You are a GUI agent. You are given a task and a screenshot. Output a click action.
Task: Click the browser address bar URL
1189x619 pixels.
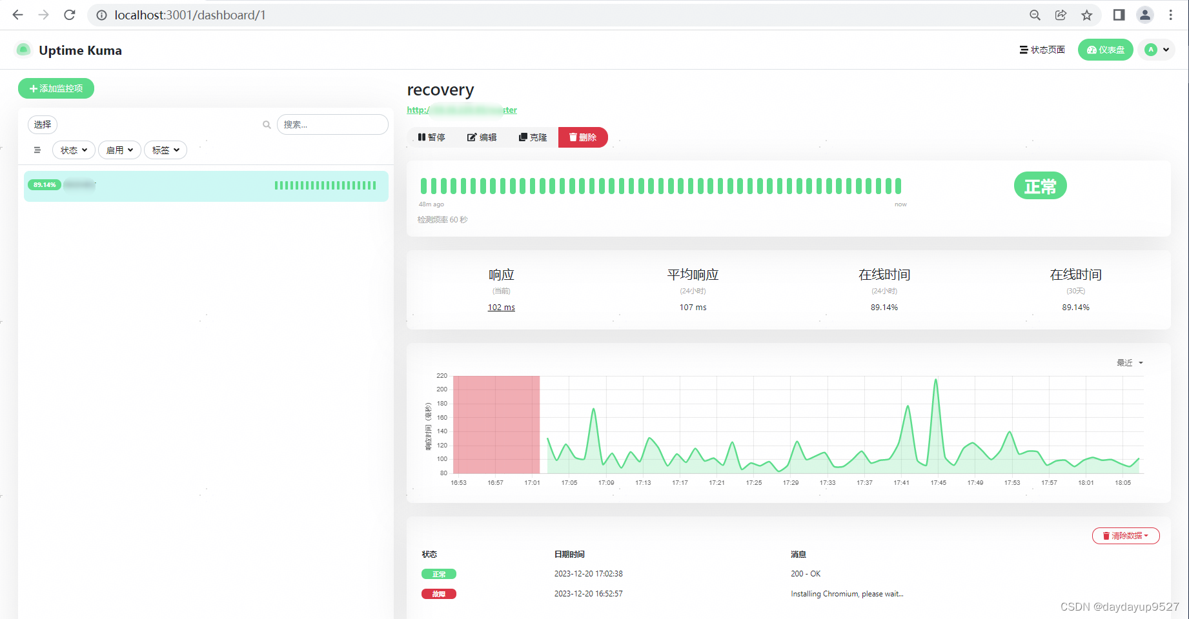click(x=190, y=15)
